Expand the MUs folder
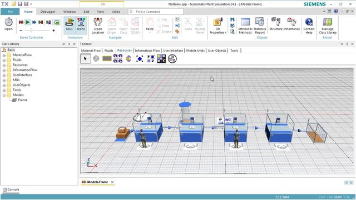The height and width of the screenshot is (200, 356). (x=4, y=80)
